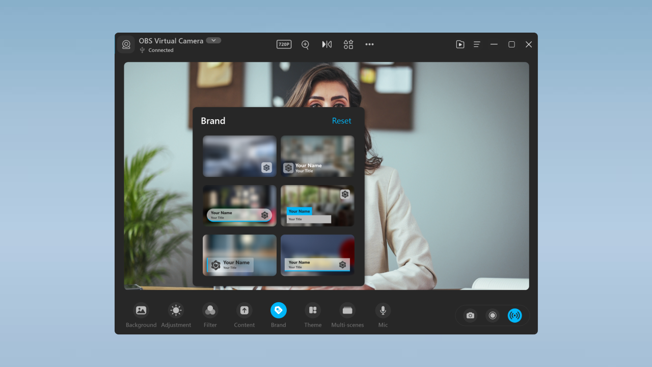The height and width of the screenshot is (367, 652).
Task: Open the Adjustment settings
Action: (x=176, y=316)
